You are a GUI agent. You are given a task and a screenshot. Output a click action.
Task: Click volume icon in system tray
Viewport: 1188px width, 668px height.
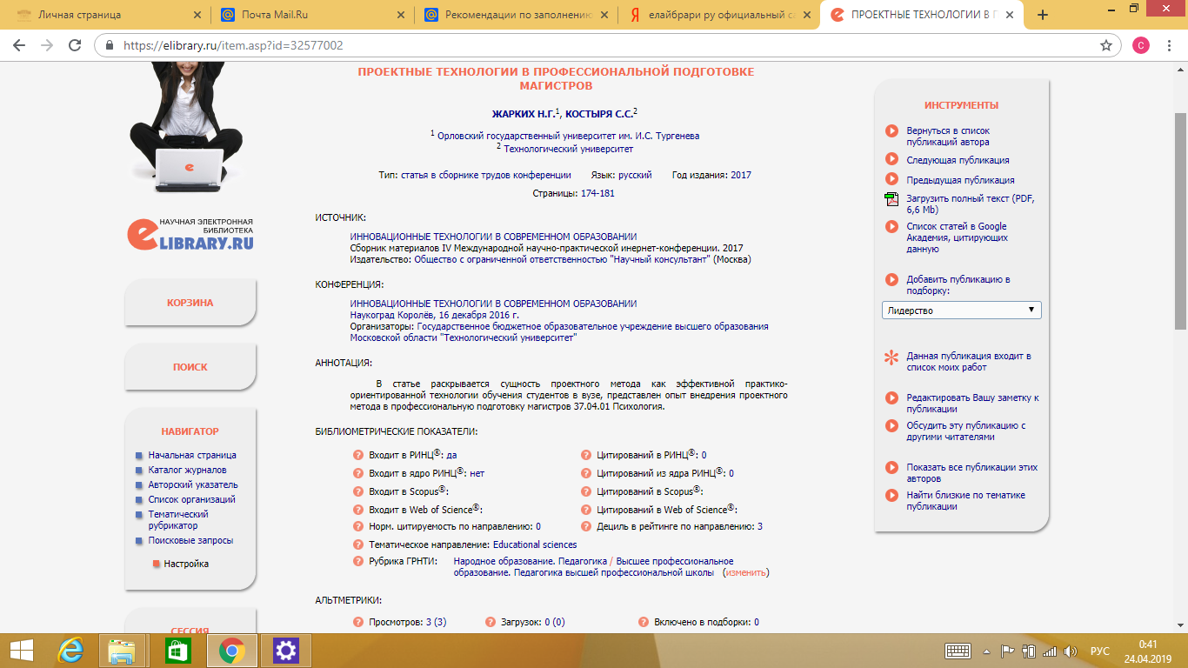tap(1071, 651)
